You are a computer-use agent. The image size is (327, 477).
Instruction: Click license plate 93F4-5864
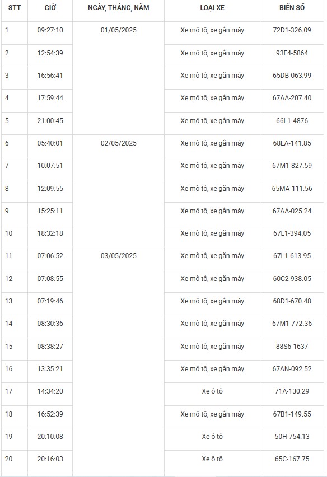coord(292,53)
